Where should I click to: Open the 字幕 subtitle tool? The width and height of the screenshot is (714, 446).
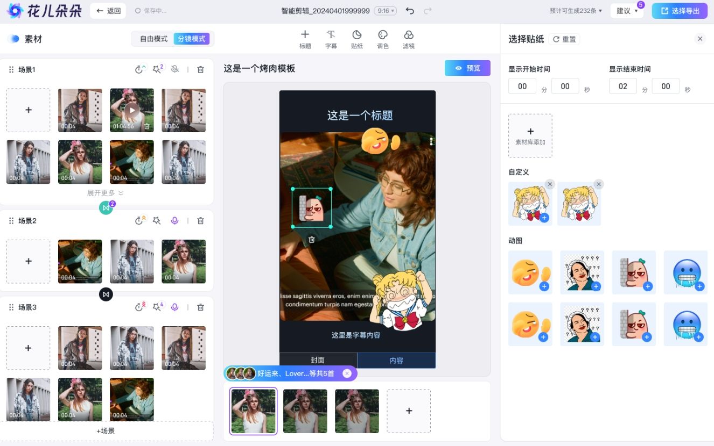331,40
